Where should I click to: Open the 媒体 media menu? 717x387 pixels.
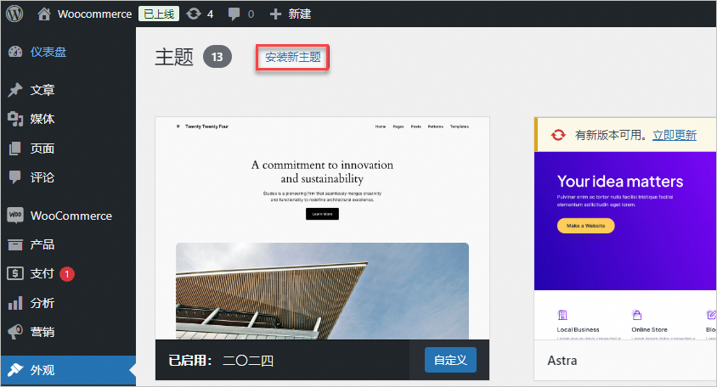point(42,119)
